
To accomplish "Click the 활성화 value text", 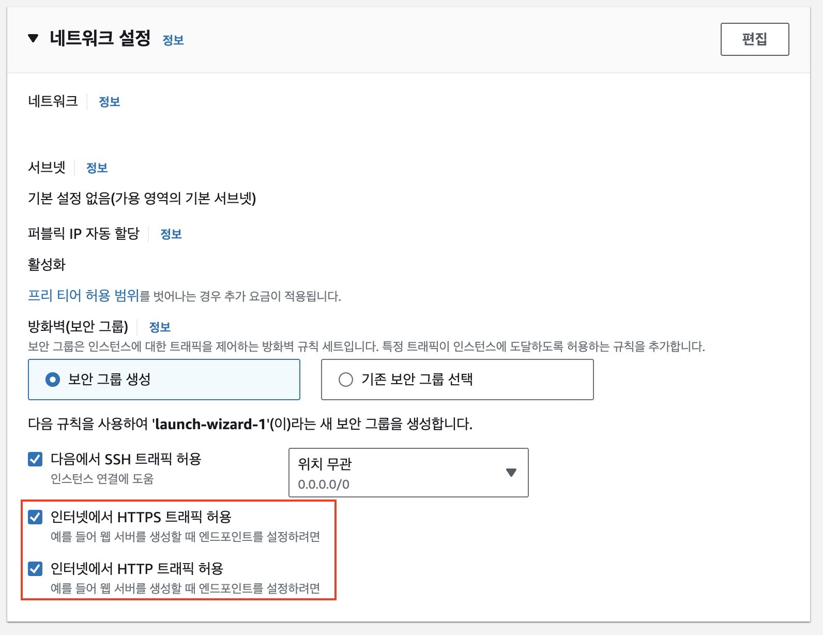I will [x=47, y=265].
